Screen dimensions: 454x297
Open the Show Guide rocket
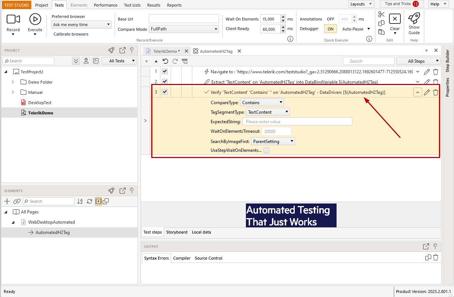point(414,18)
